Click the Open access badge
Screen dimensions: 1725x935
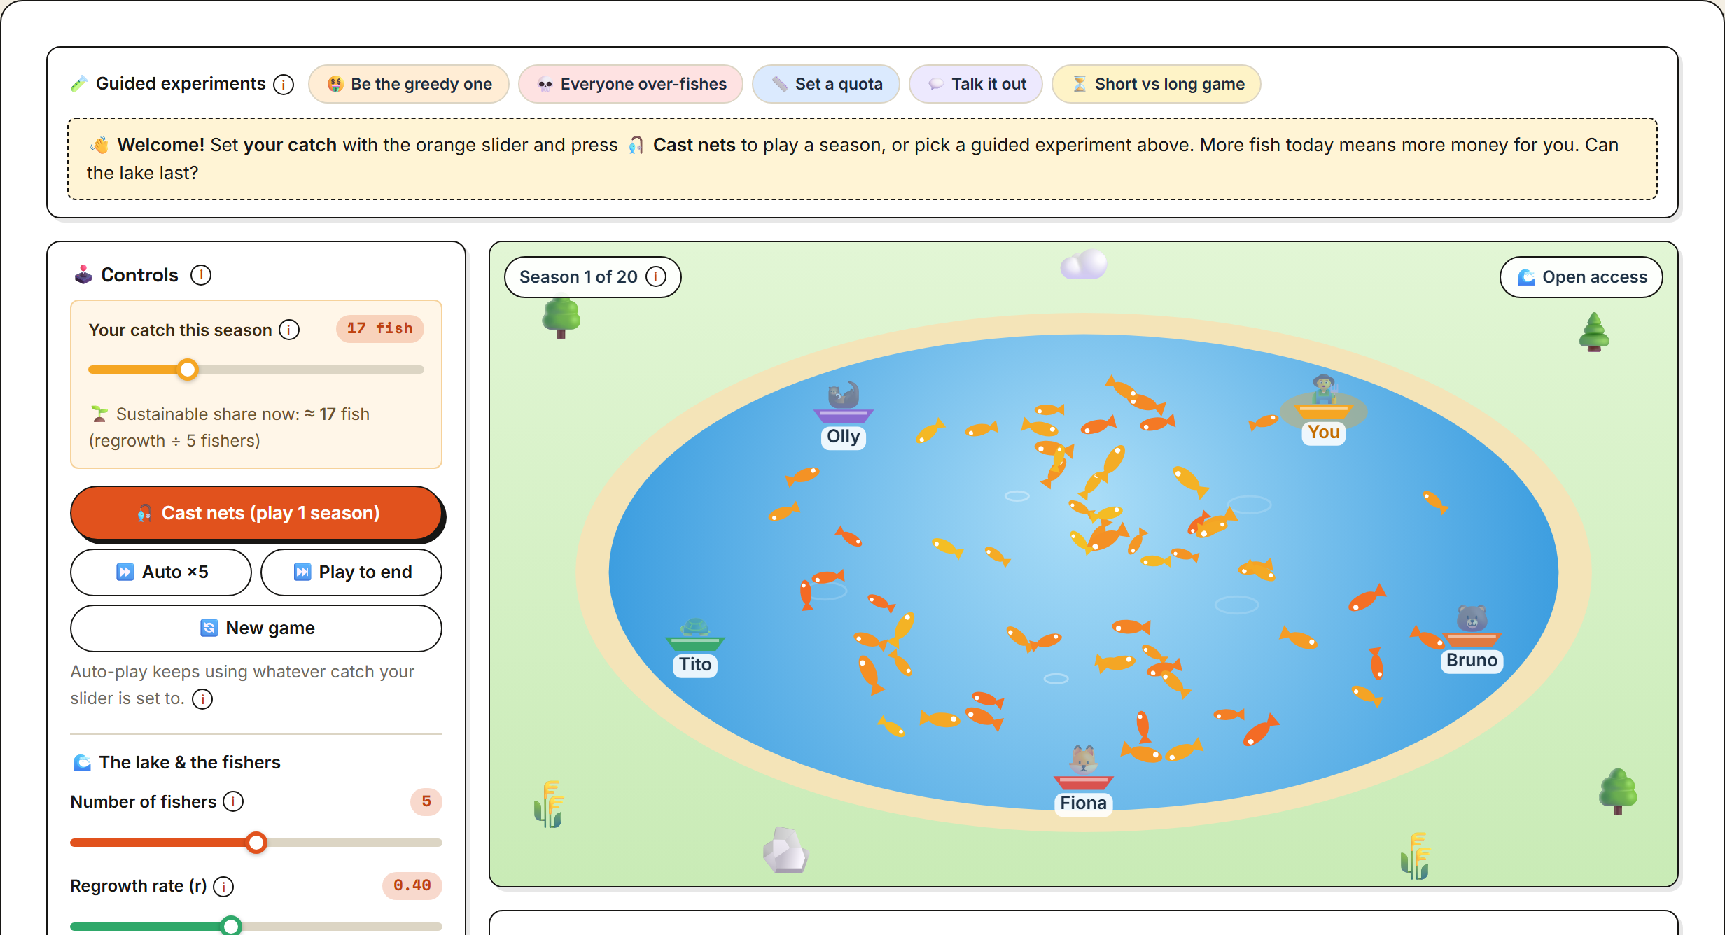[x=1581, y=277]
